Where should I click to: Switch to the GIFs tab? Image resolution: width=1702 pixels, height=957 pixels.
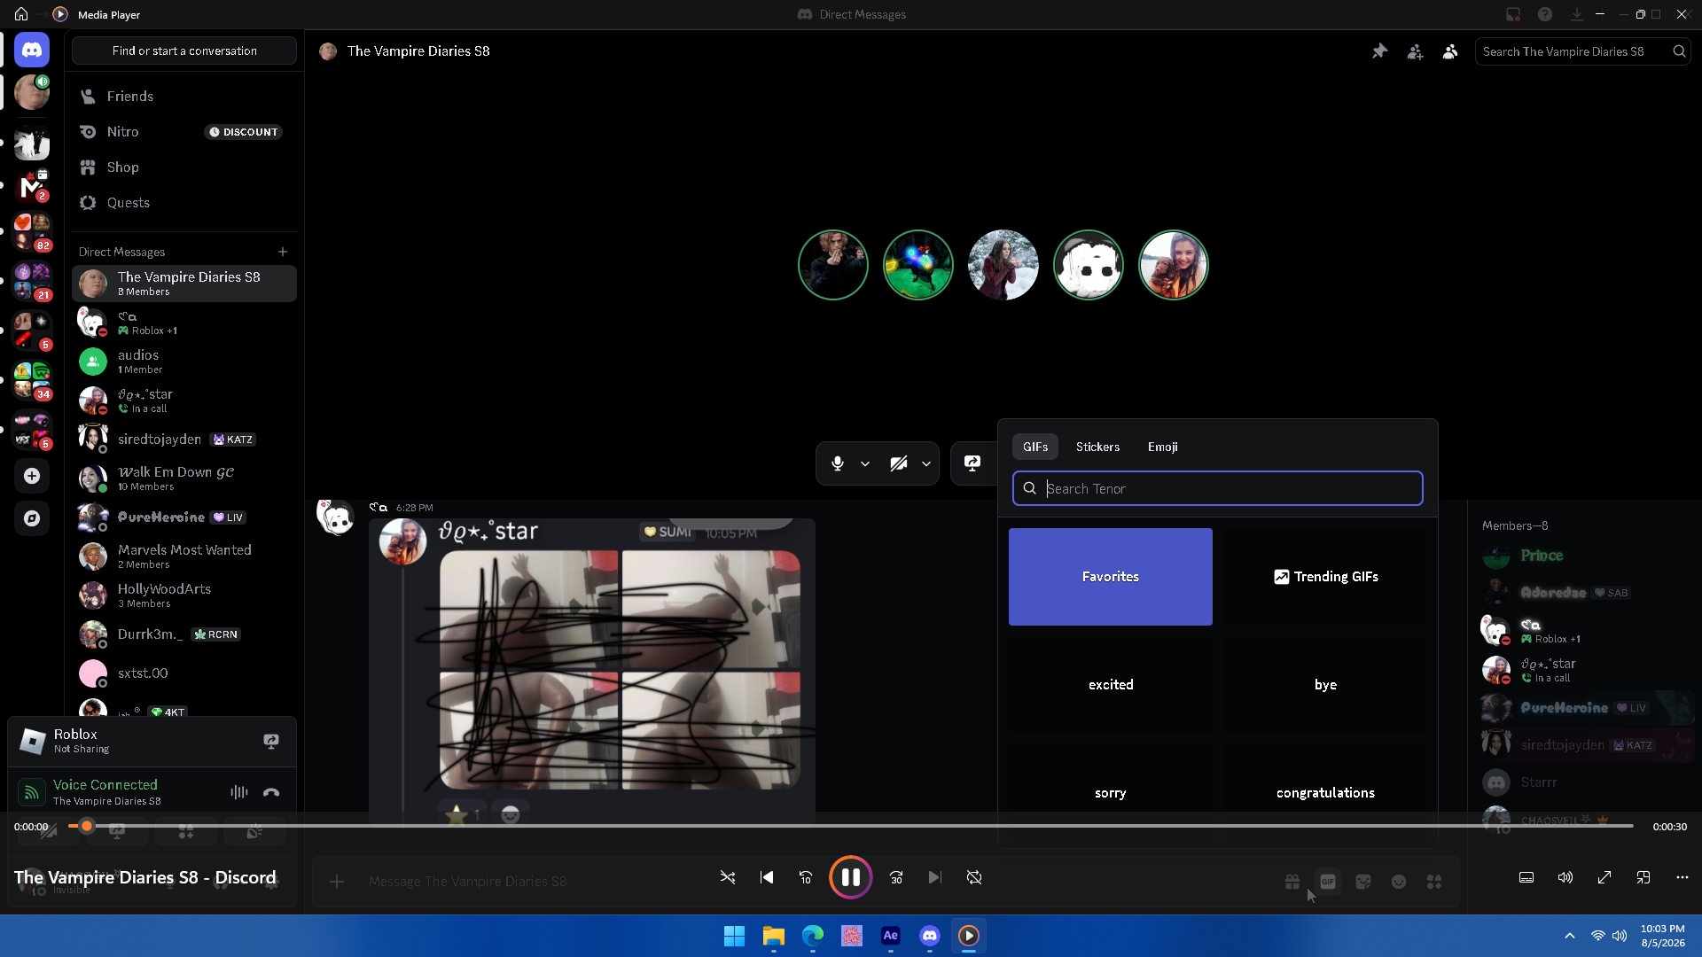click(x=1035, y=447)
